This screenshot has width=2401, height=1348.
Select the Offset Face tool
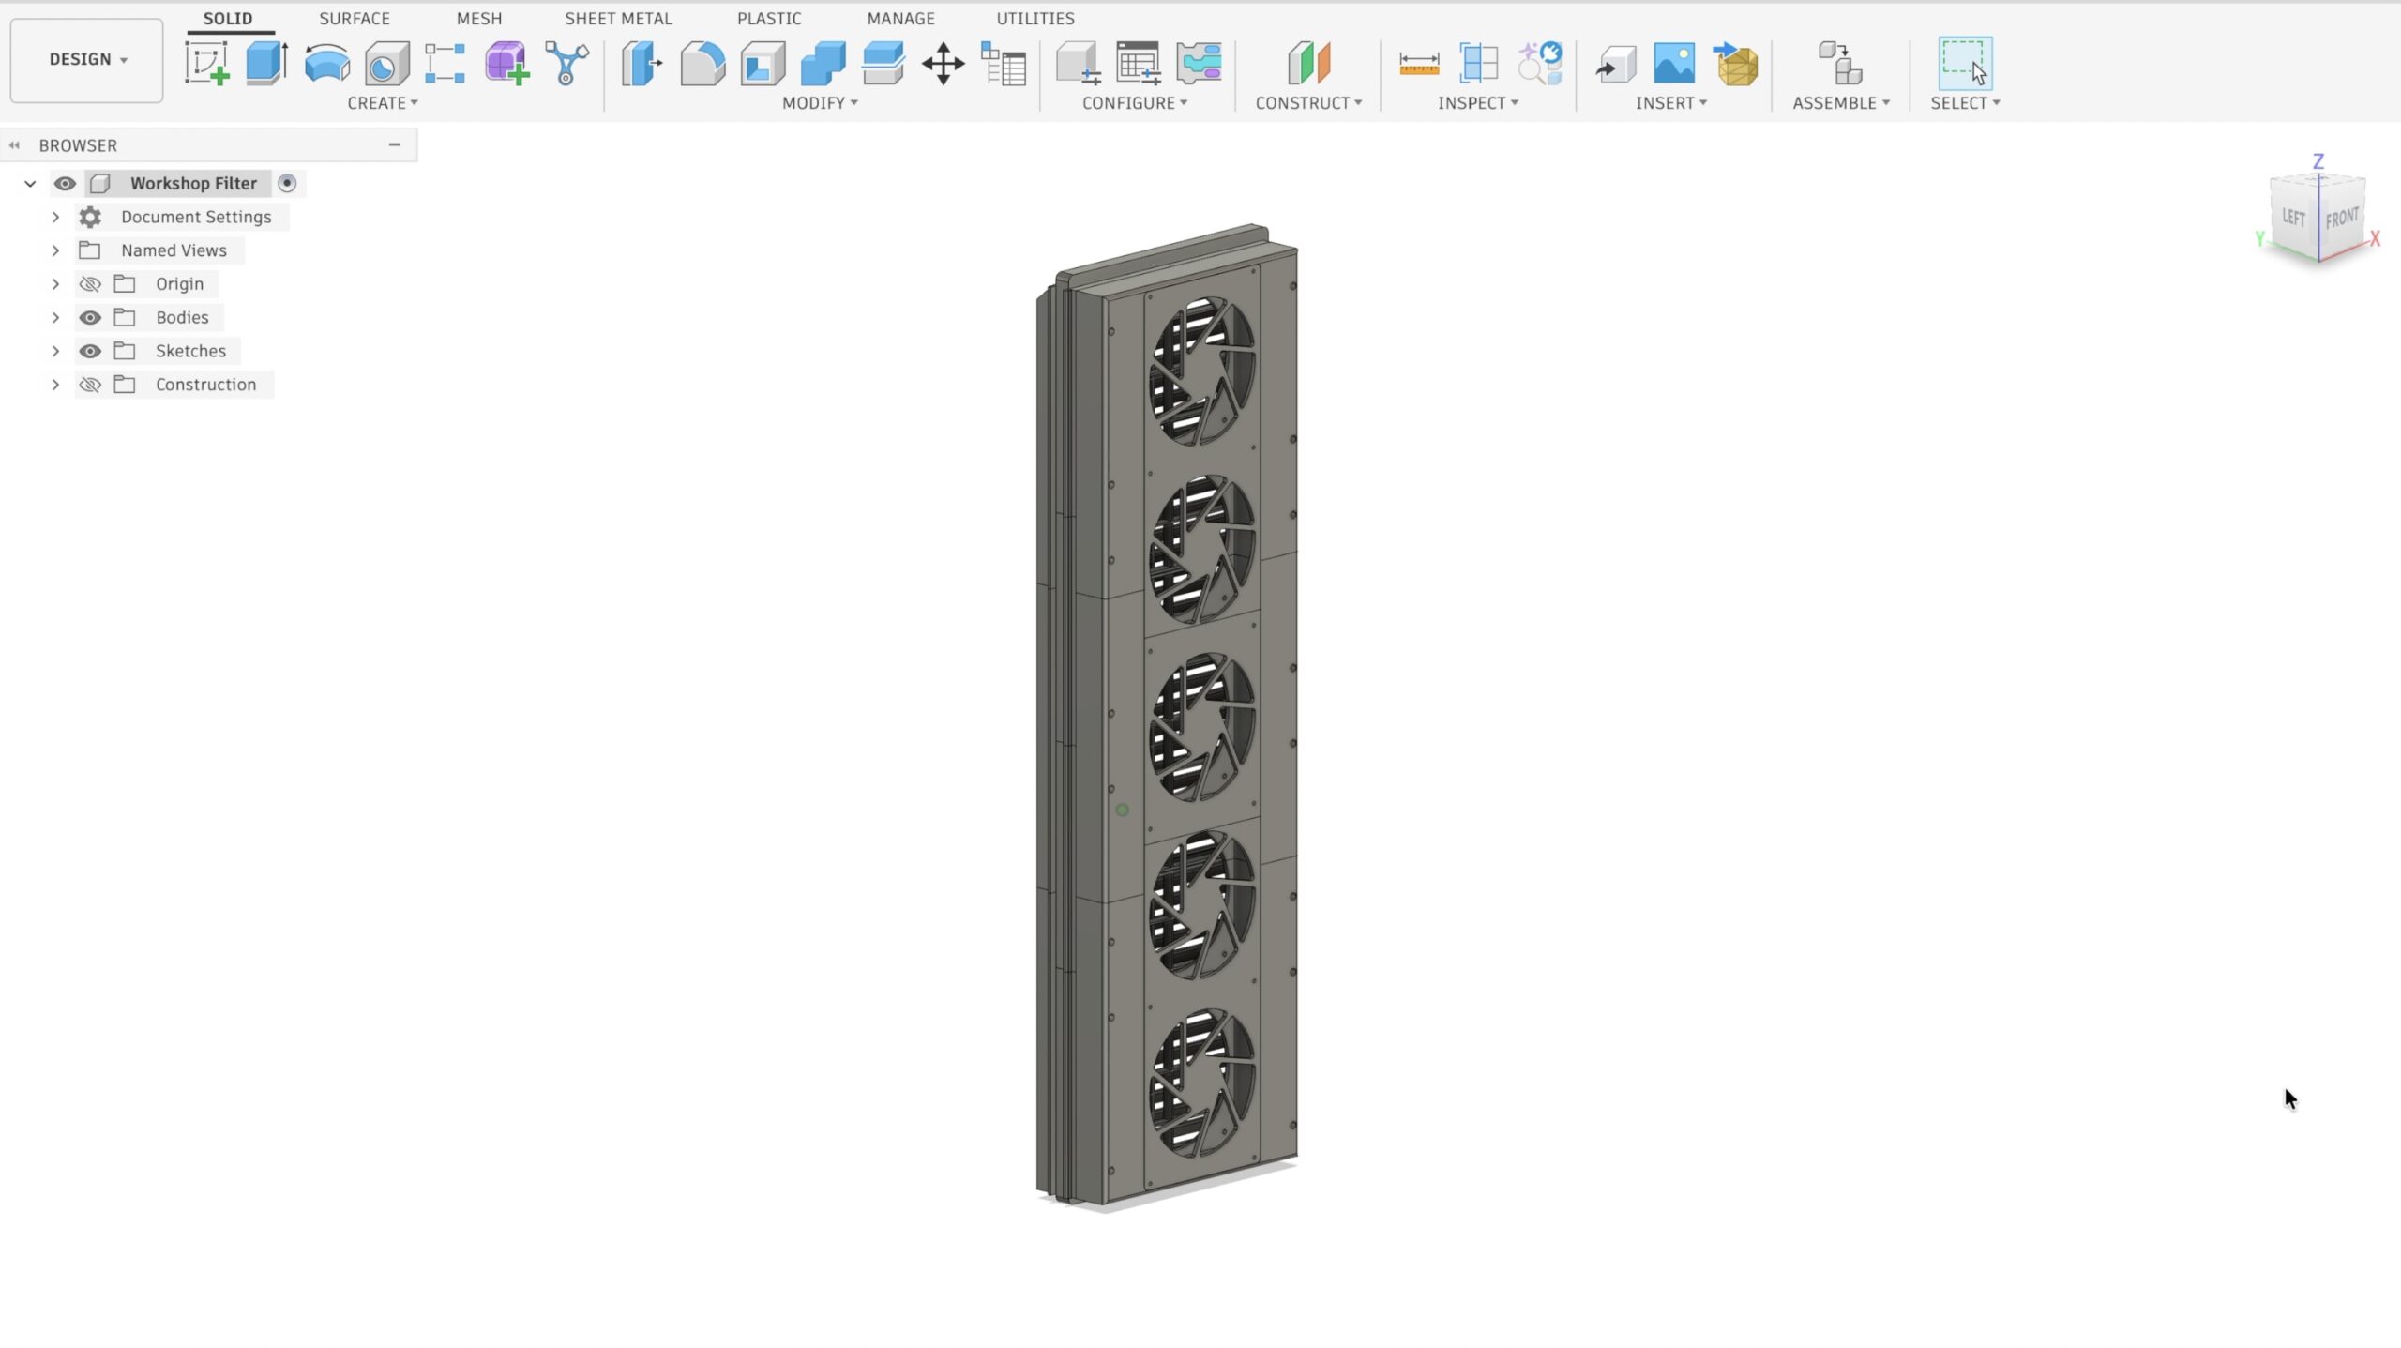tap(883, 64)
